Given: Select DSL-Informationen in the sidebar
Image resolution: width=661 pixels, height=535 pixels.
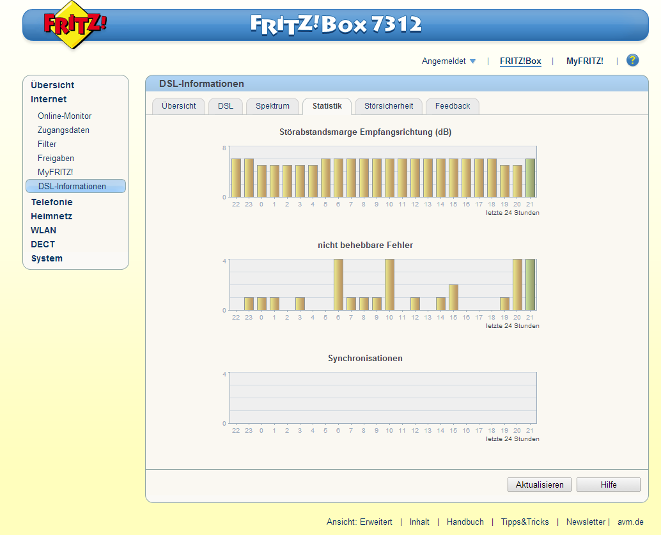Looking at the screenshot, I should pyautogui.click(x=75, y=186).
